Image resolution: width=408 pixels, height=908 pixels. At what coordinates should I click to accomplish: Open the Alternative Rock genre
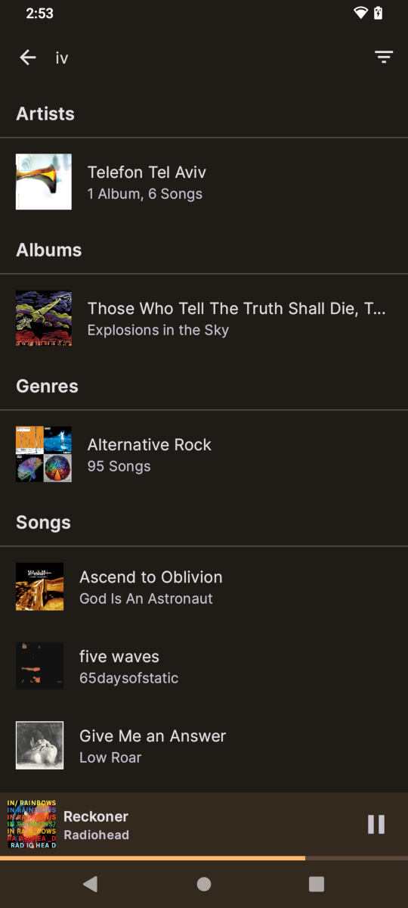click(x=204, y=454)
